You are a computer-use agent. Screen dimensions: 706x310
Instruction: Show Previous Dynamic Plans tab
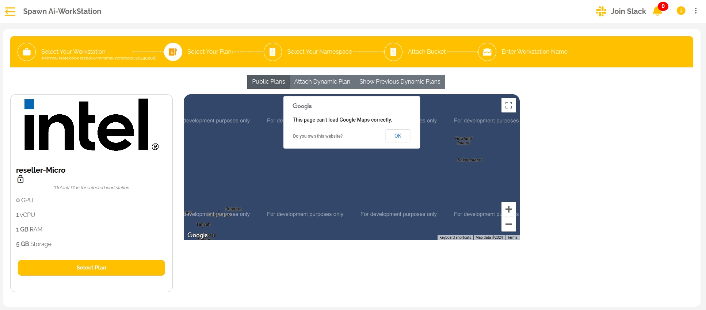[x=400, y=82]
